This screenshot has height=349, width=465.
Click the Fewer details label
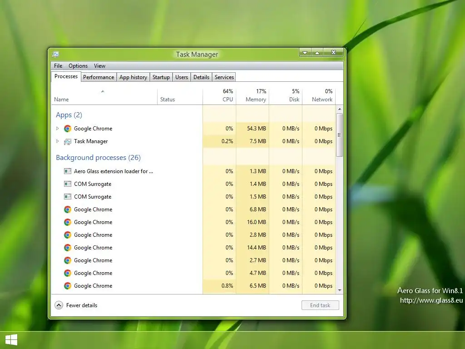tap(82, 305)
